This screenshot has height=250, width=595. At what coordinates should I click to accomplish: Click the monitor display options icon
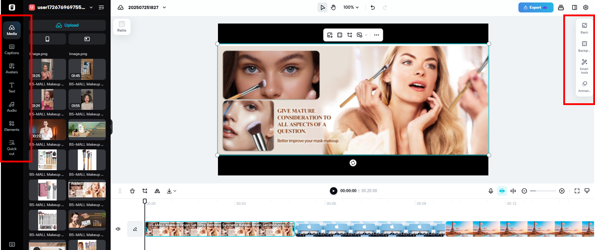click(587, 191)
